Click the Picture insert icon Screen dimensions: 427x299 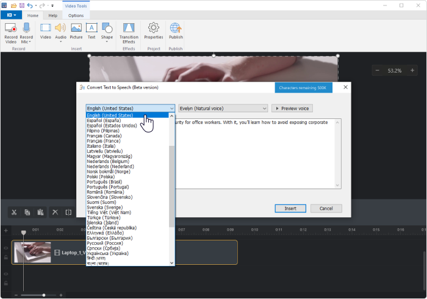click(76, 28)
